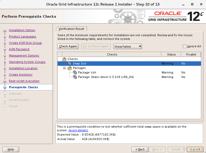Viewport: 206px width, 153px height.
Task: Click the Swap Size gear icon
Action: (x=70, y=63)
